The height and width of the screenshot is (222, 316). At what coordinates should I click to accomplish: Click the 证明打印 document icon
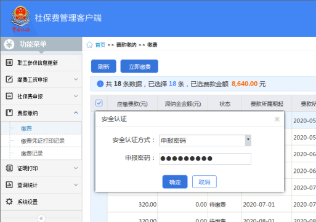click(9, 168)
